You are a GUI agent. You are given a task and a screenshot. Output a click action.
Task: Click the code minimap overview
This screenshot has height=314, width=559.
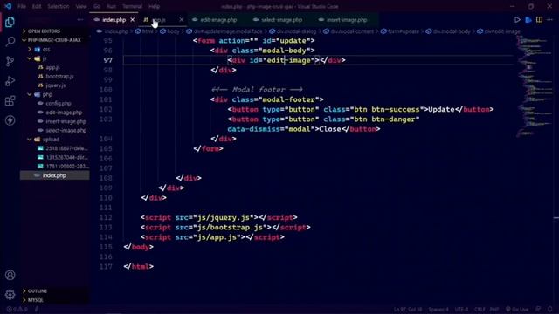pyautogui.click(x=534, y=85)
